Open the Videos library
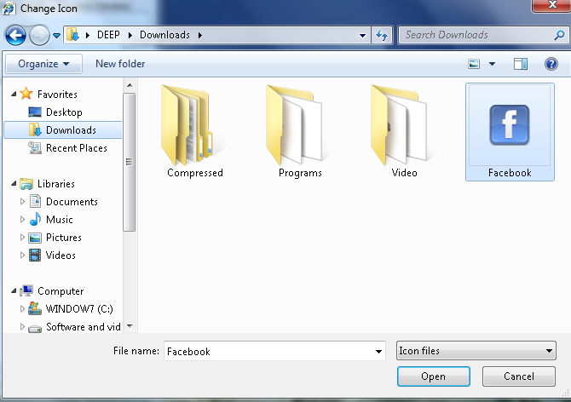571x402 pixels. pos(61,255)
